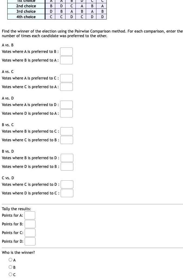The image size is (183, 278).
Task: Click the Points for B input box
Action: click(30, 224)
